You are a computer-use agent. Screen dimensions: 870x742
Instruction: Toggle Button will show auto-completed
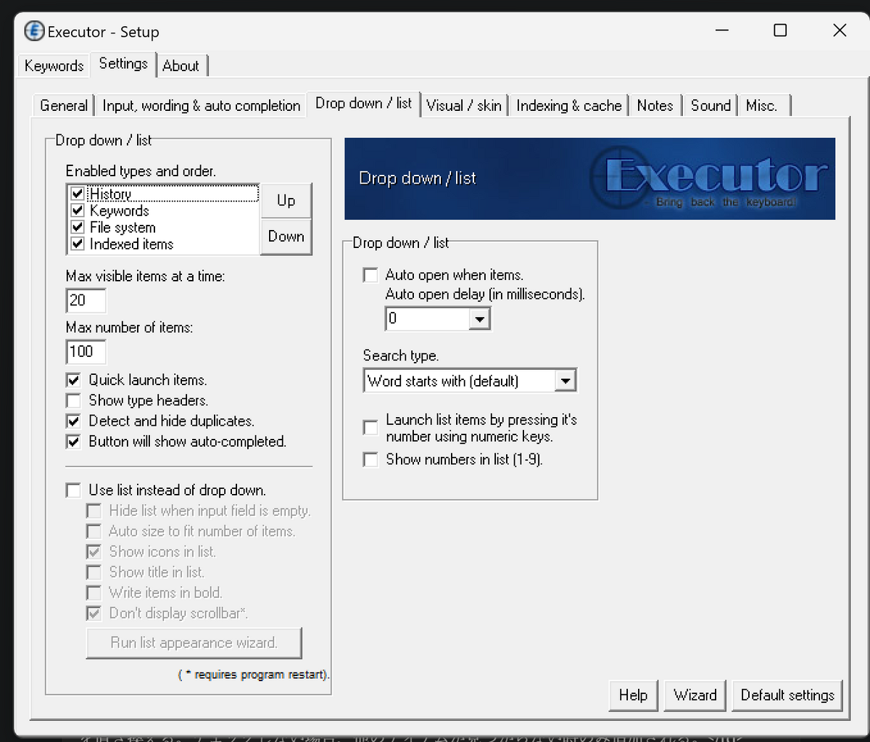pyautogui.click(x=73, y=442)
